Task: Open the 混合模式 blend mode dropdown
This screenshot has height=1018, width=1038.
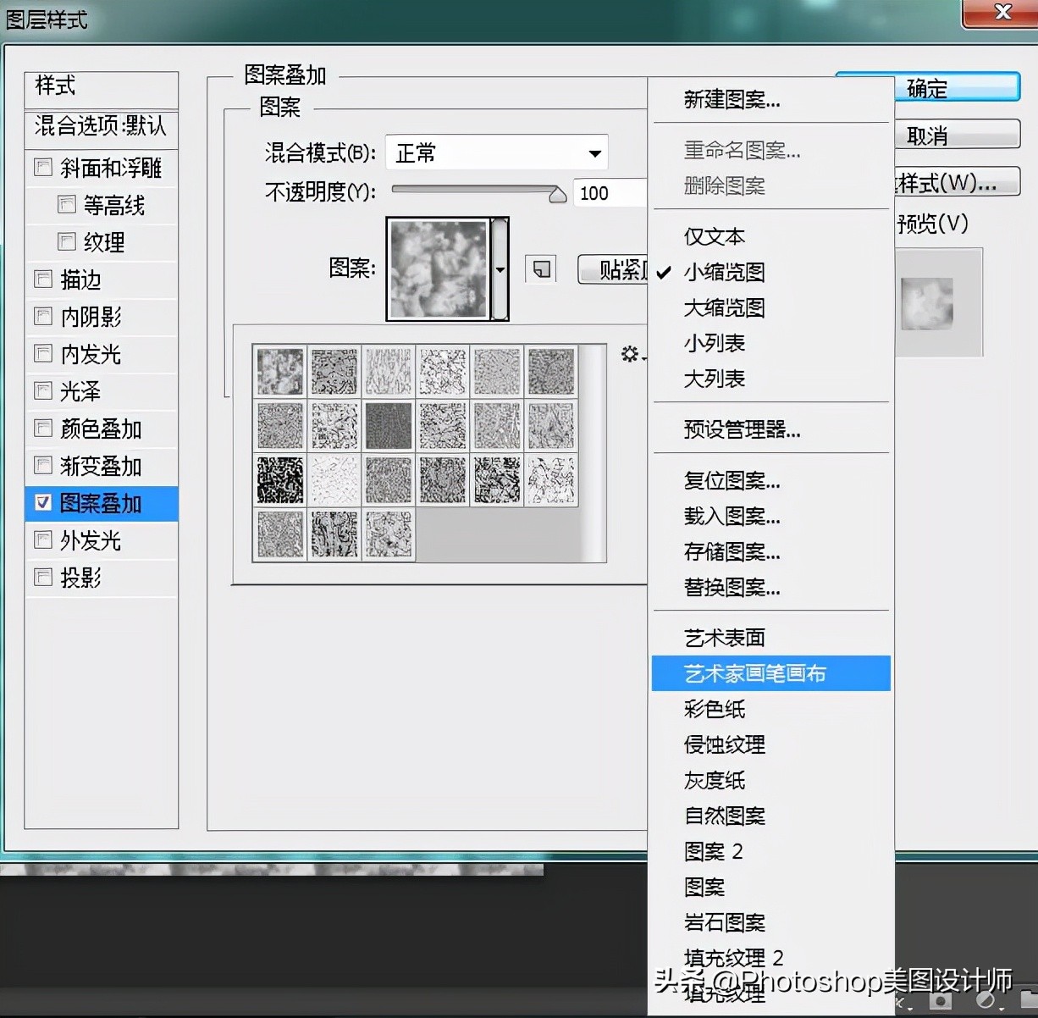Action: [x=495, y=152]
